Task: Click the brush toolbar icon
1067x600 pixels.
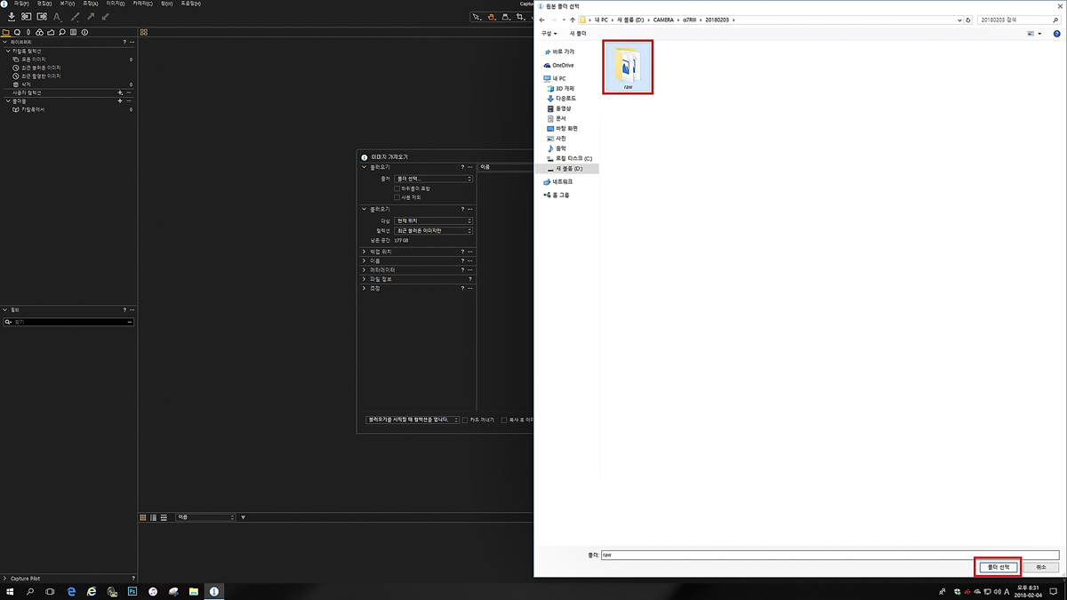Action: (75, 17)
